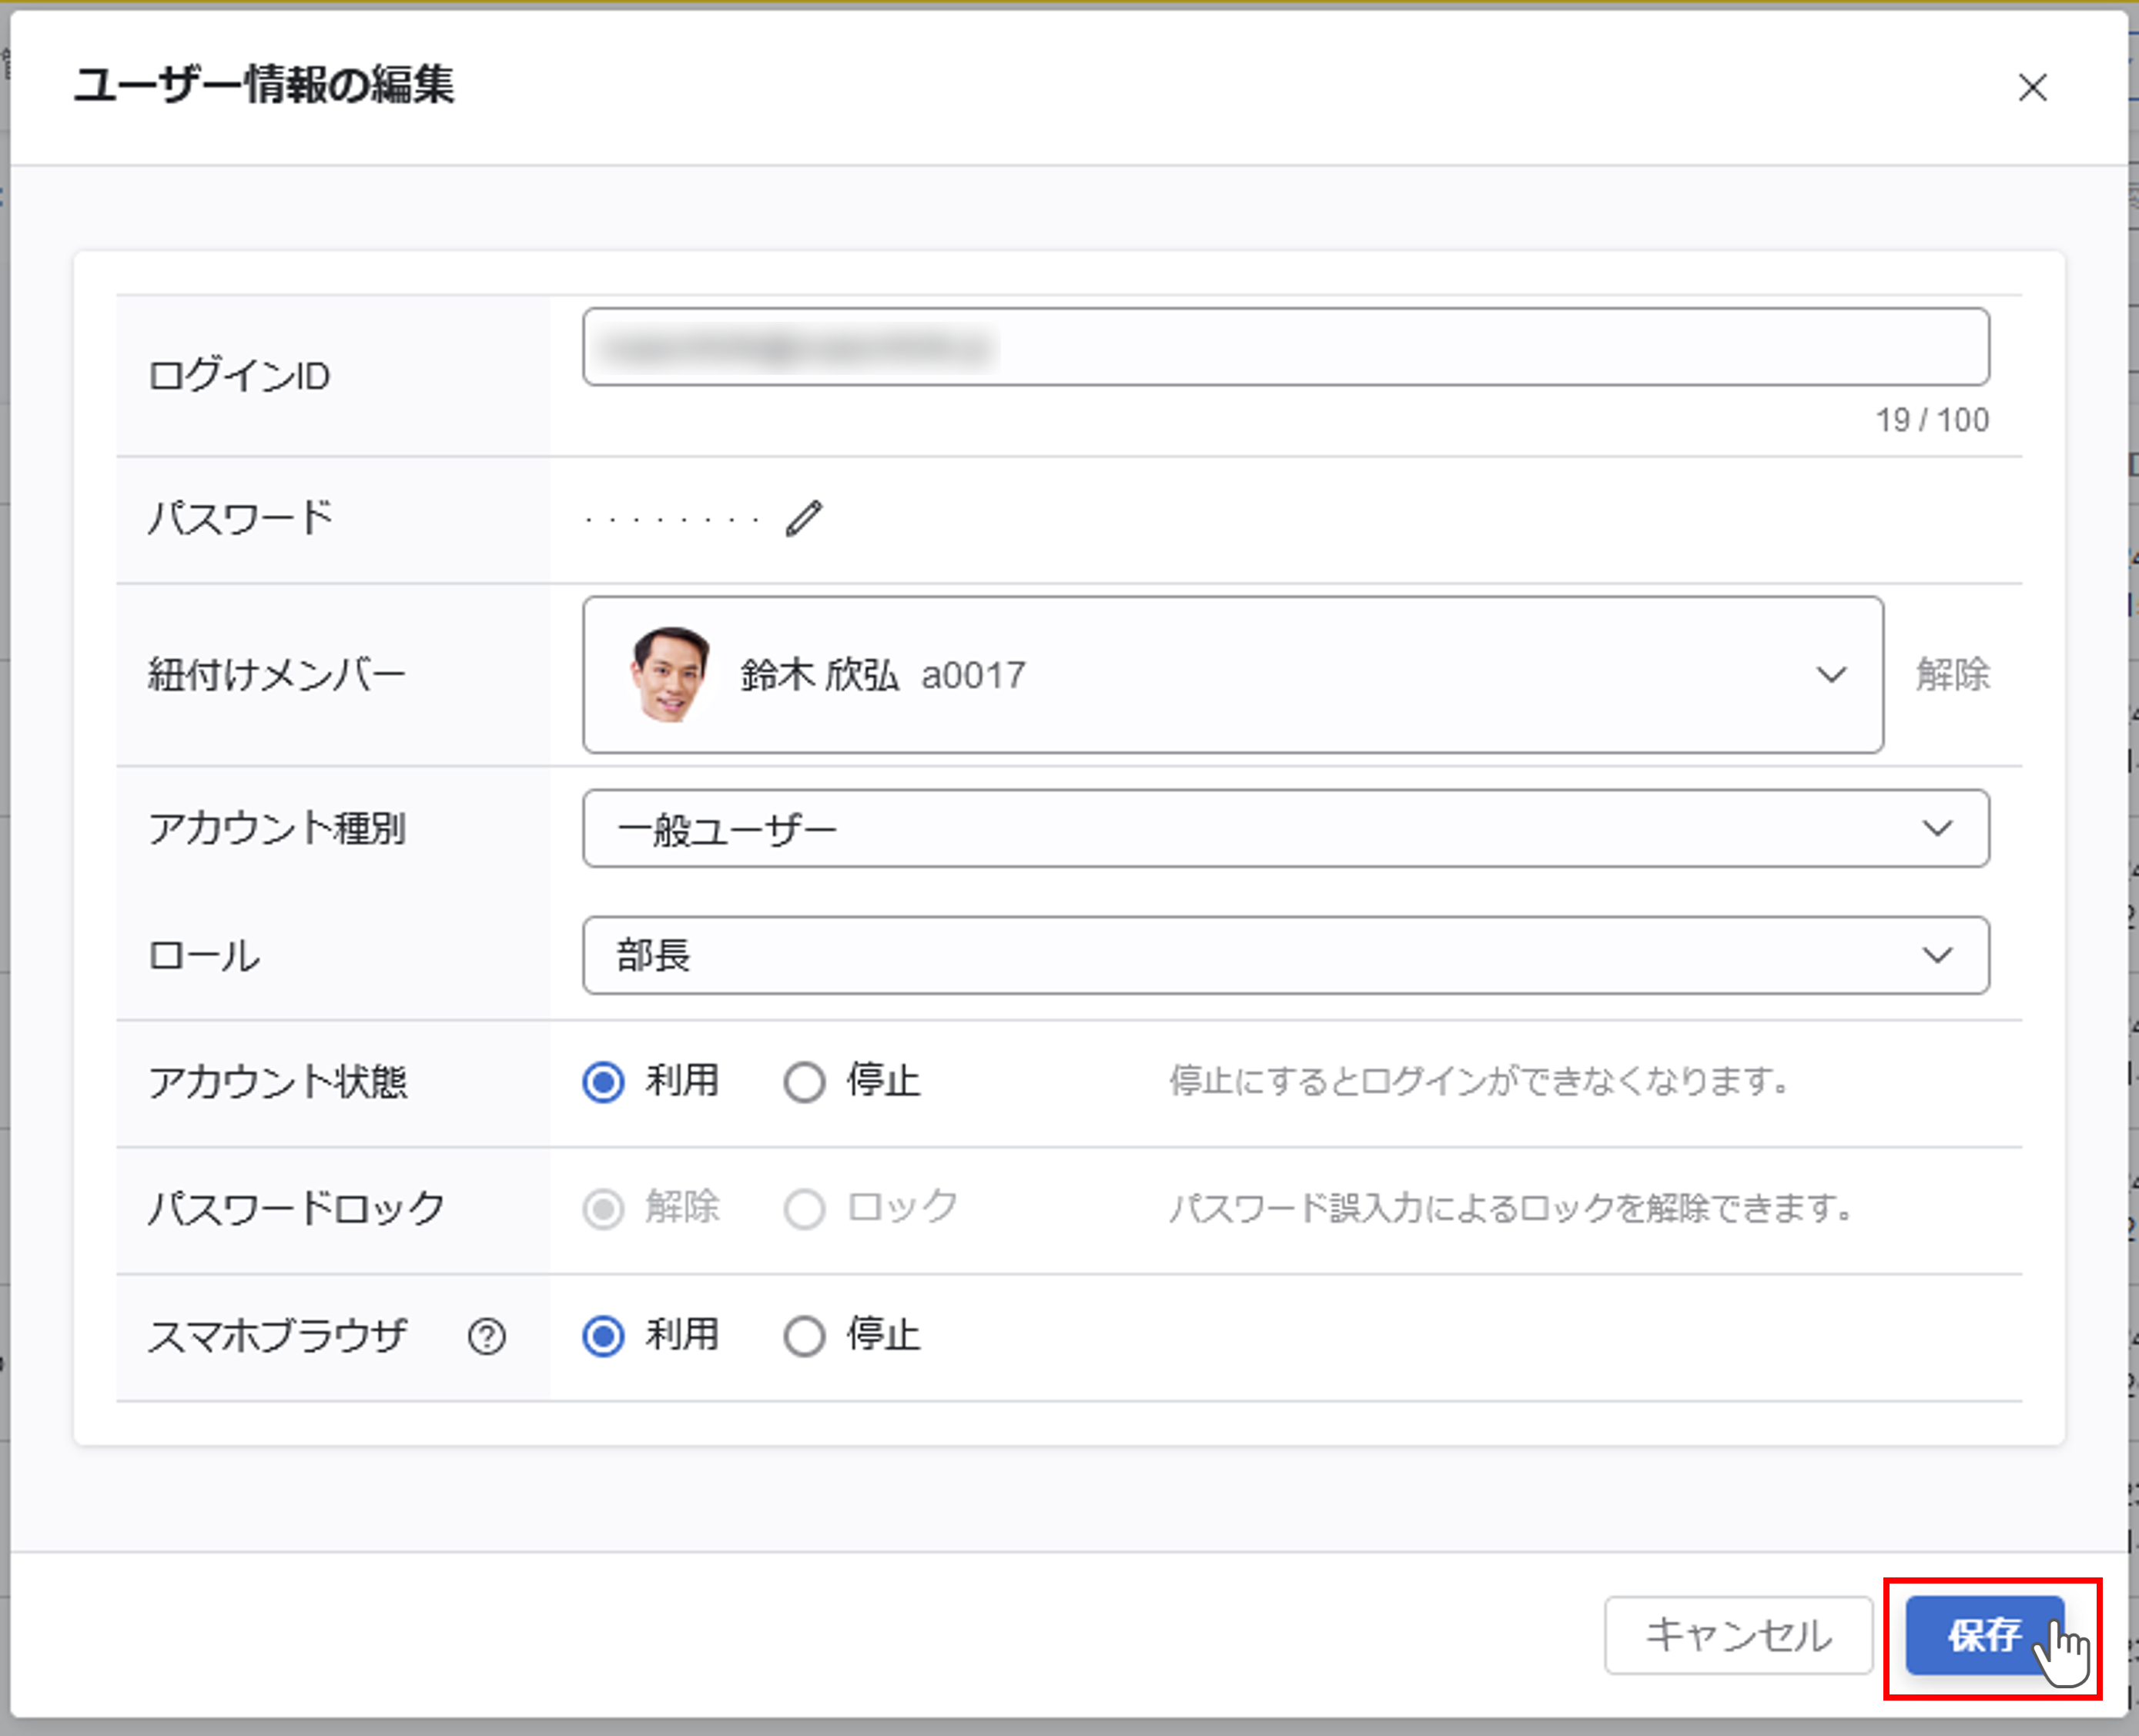Open the ロール dropdown showing 部長

click(1285, 955)
